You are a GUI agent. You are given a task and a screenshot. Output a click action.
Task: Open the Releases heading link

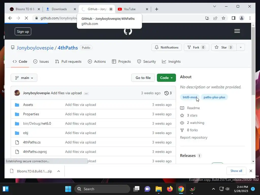[188, 156]
